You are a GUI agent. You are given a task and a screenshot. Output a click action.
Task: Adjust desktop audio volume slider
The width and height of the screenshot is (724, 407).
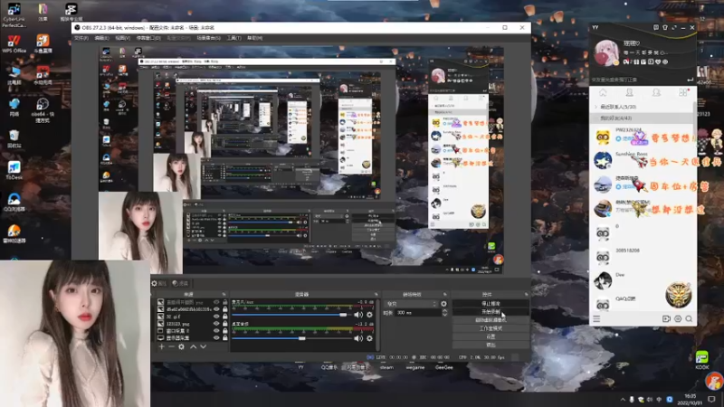(x=291, y=338)
